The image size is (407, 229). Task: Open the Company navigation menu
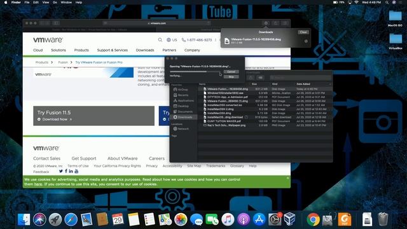click(192, 50)
